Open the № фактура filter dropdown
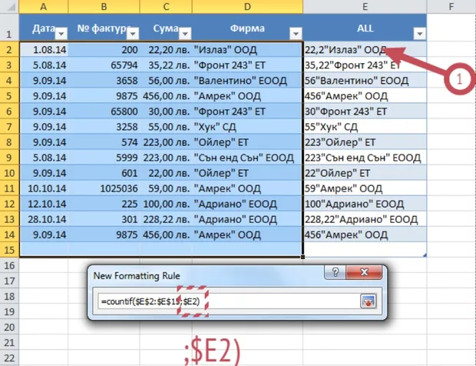476x366 pixels. point(134,34)
